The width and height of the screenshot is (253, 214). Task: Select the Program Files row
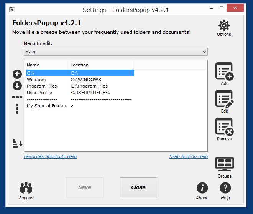(x=80, y=86)
